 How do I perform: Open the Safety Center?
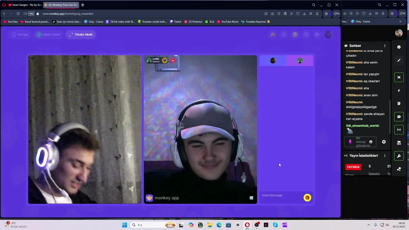48,34
